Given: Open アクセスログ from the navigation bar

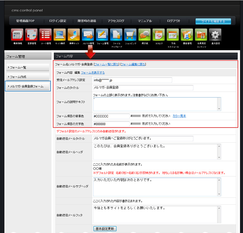Looking at the screenshot, I should (115, 21).
